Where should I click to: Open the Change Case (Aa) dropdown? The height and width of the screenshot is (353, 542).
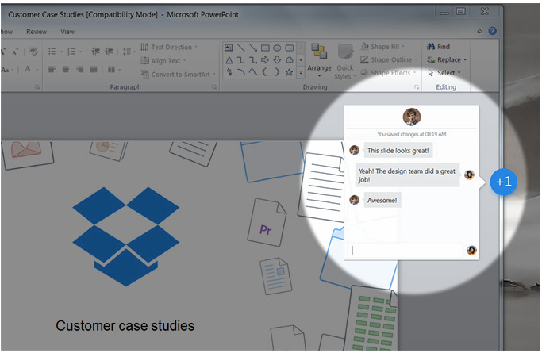click(x=6, y=70)
